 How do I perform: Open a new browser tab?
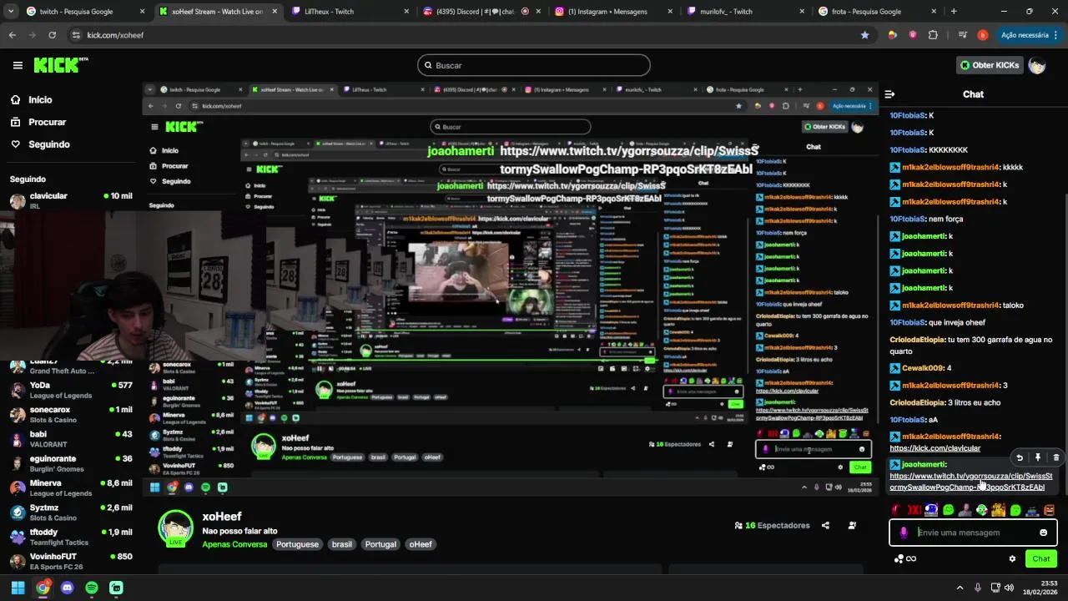[954, 12]
